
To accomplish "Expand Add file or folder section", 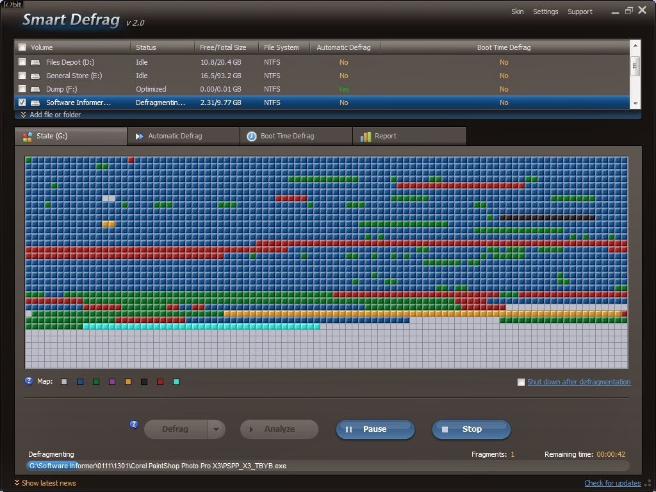I will [51, 115].
